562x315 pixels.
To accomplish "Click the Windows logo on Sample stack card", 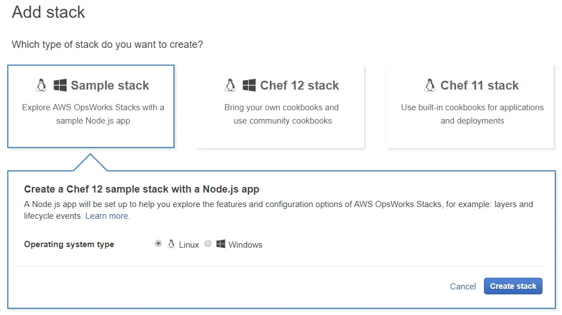I will click(x=60, y=85).
